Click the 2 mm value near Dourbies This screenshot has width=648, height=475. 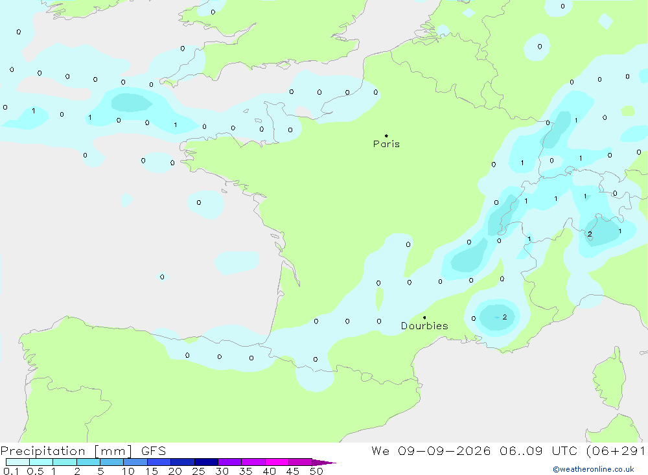point(505,317)
